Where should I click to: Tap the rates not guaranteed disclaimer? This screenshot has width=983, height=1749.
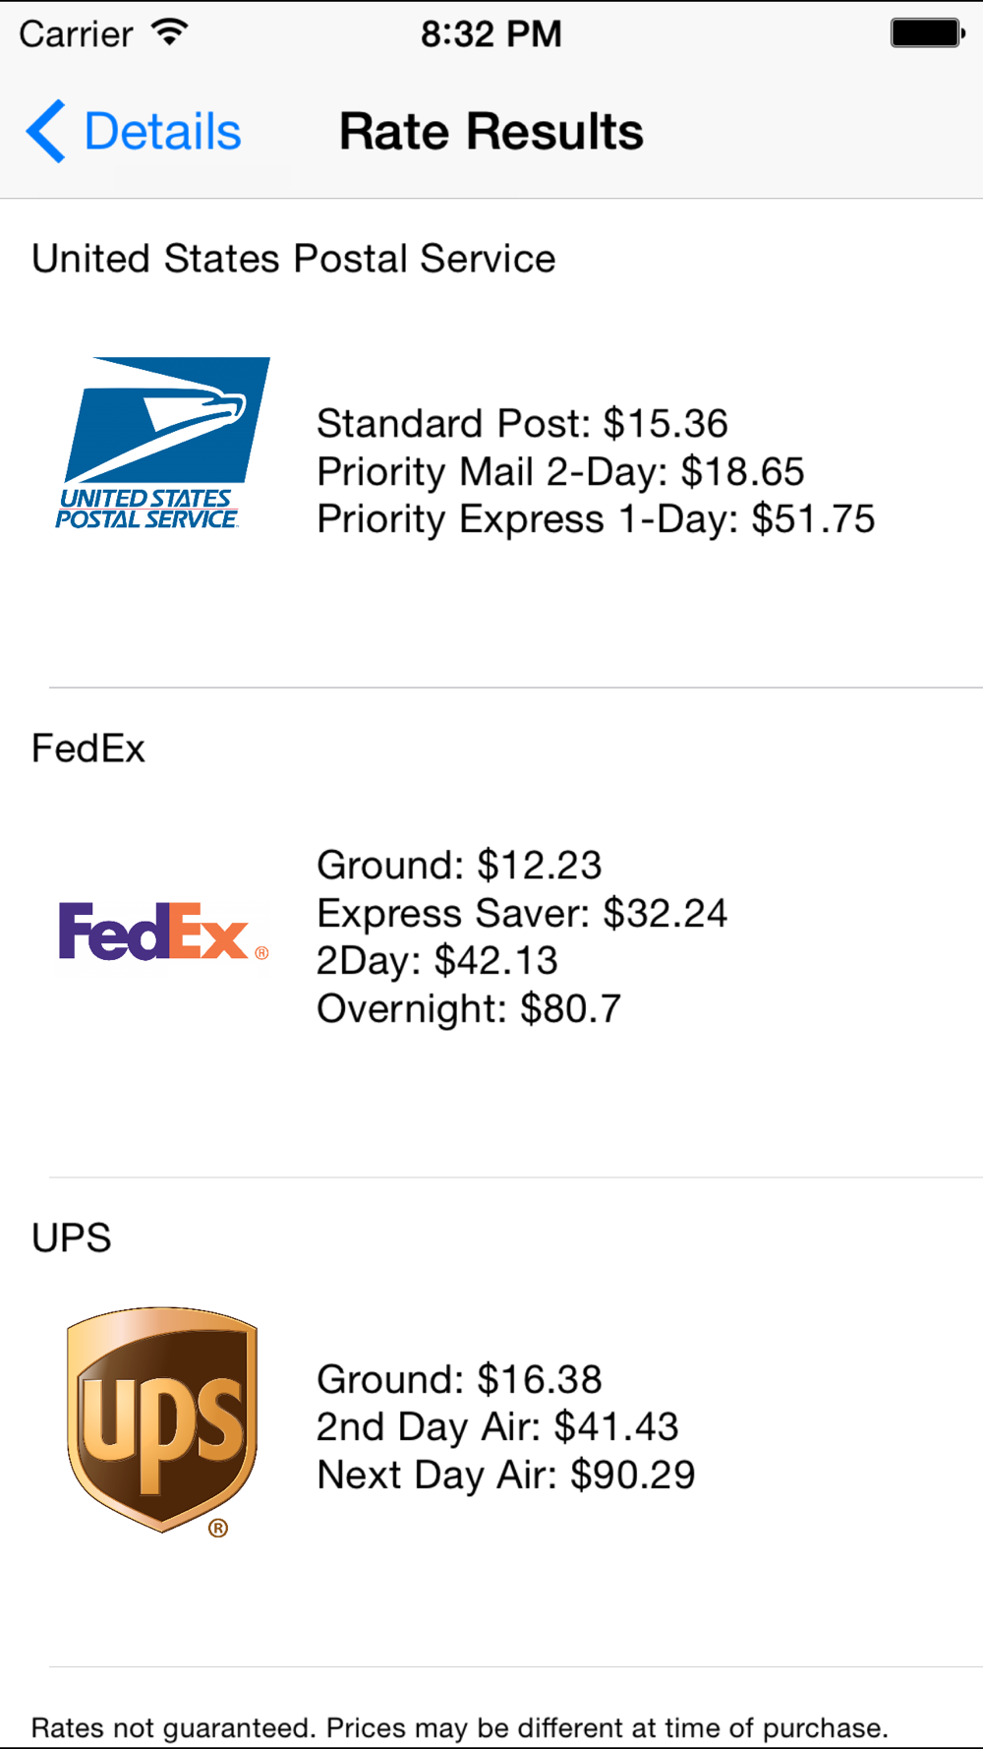click(460, 1728)
